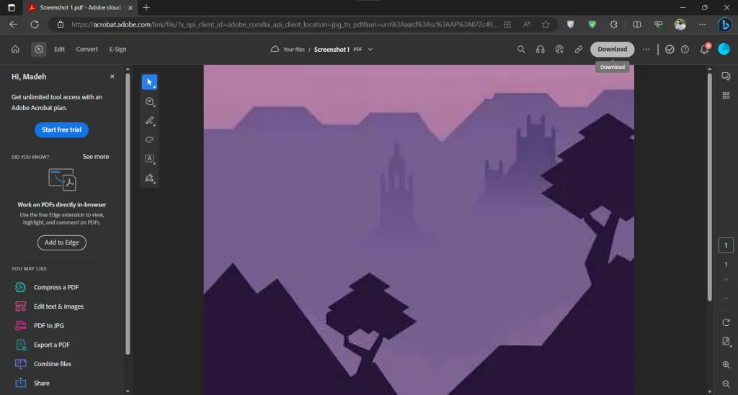Viewport: 738px width, 395px height.
Task: Choose the add comment tool
Action: click(150, 102)
